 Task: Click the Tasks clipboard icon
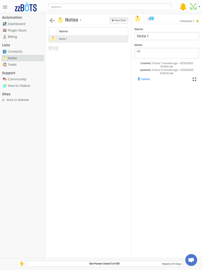point(5,65)
